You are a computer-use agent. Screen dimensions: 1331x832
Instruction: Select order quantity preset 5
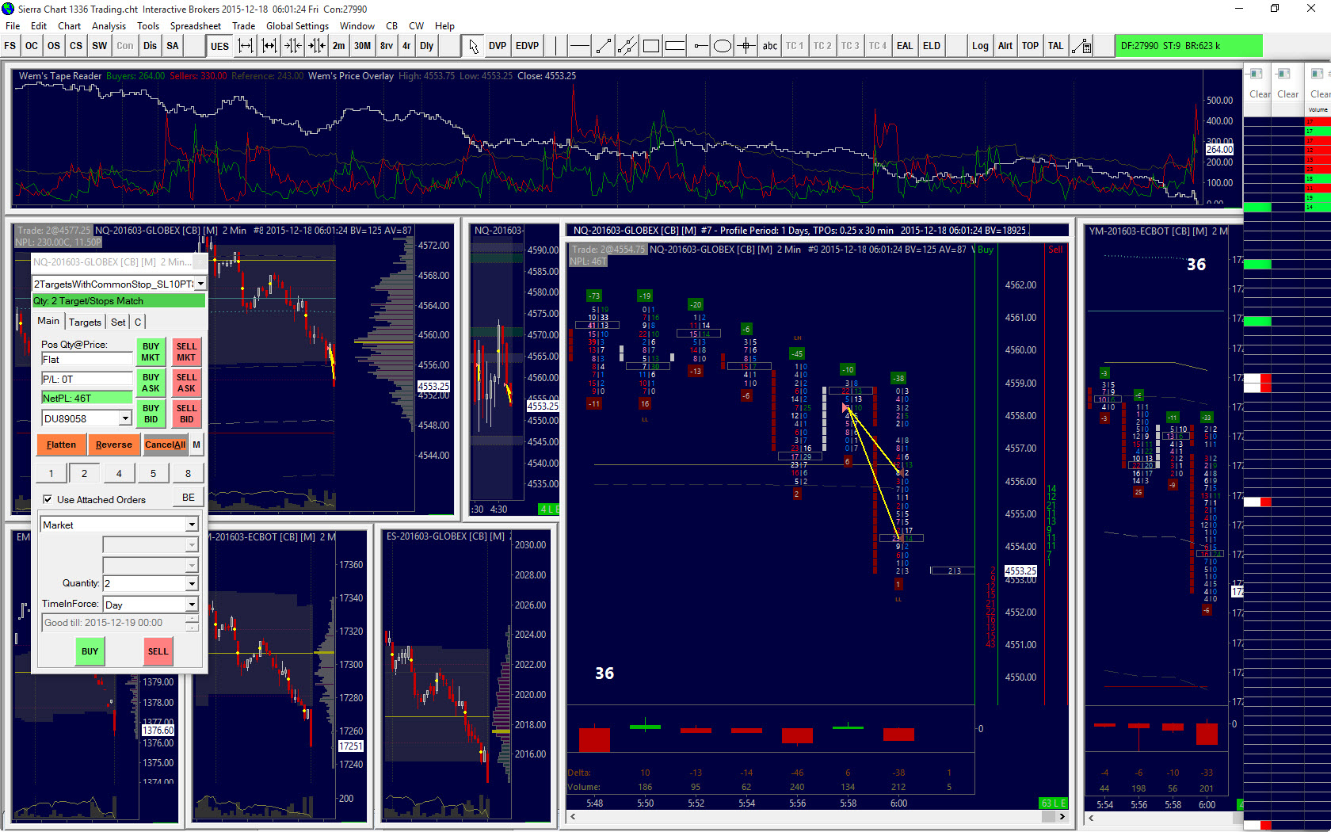click(154, 474)
